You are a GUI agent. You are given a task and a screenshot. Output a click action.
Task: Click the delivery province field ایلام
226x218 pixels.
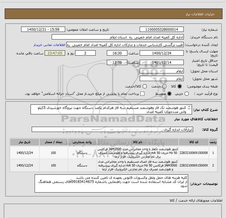[161, 71]
